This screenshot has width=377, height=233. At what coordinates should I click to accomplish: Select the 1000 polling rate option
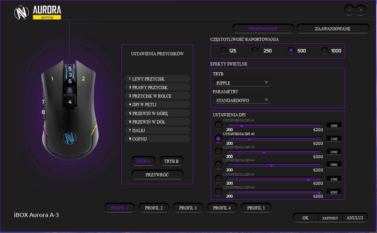[325, 50]
